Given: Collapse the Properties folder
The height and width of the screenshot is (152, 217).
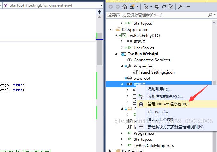Looking at the screenshot, I should pyautogui.click(x=122, y=66).
